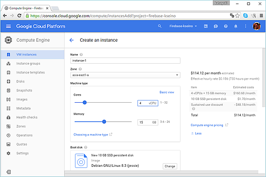The image size is (266, 177).
Task: Click the instance Name input field
Action: click(125, 61)
